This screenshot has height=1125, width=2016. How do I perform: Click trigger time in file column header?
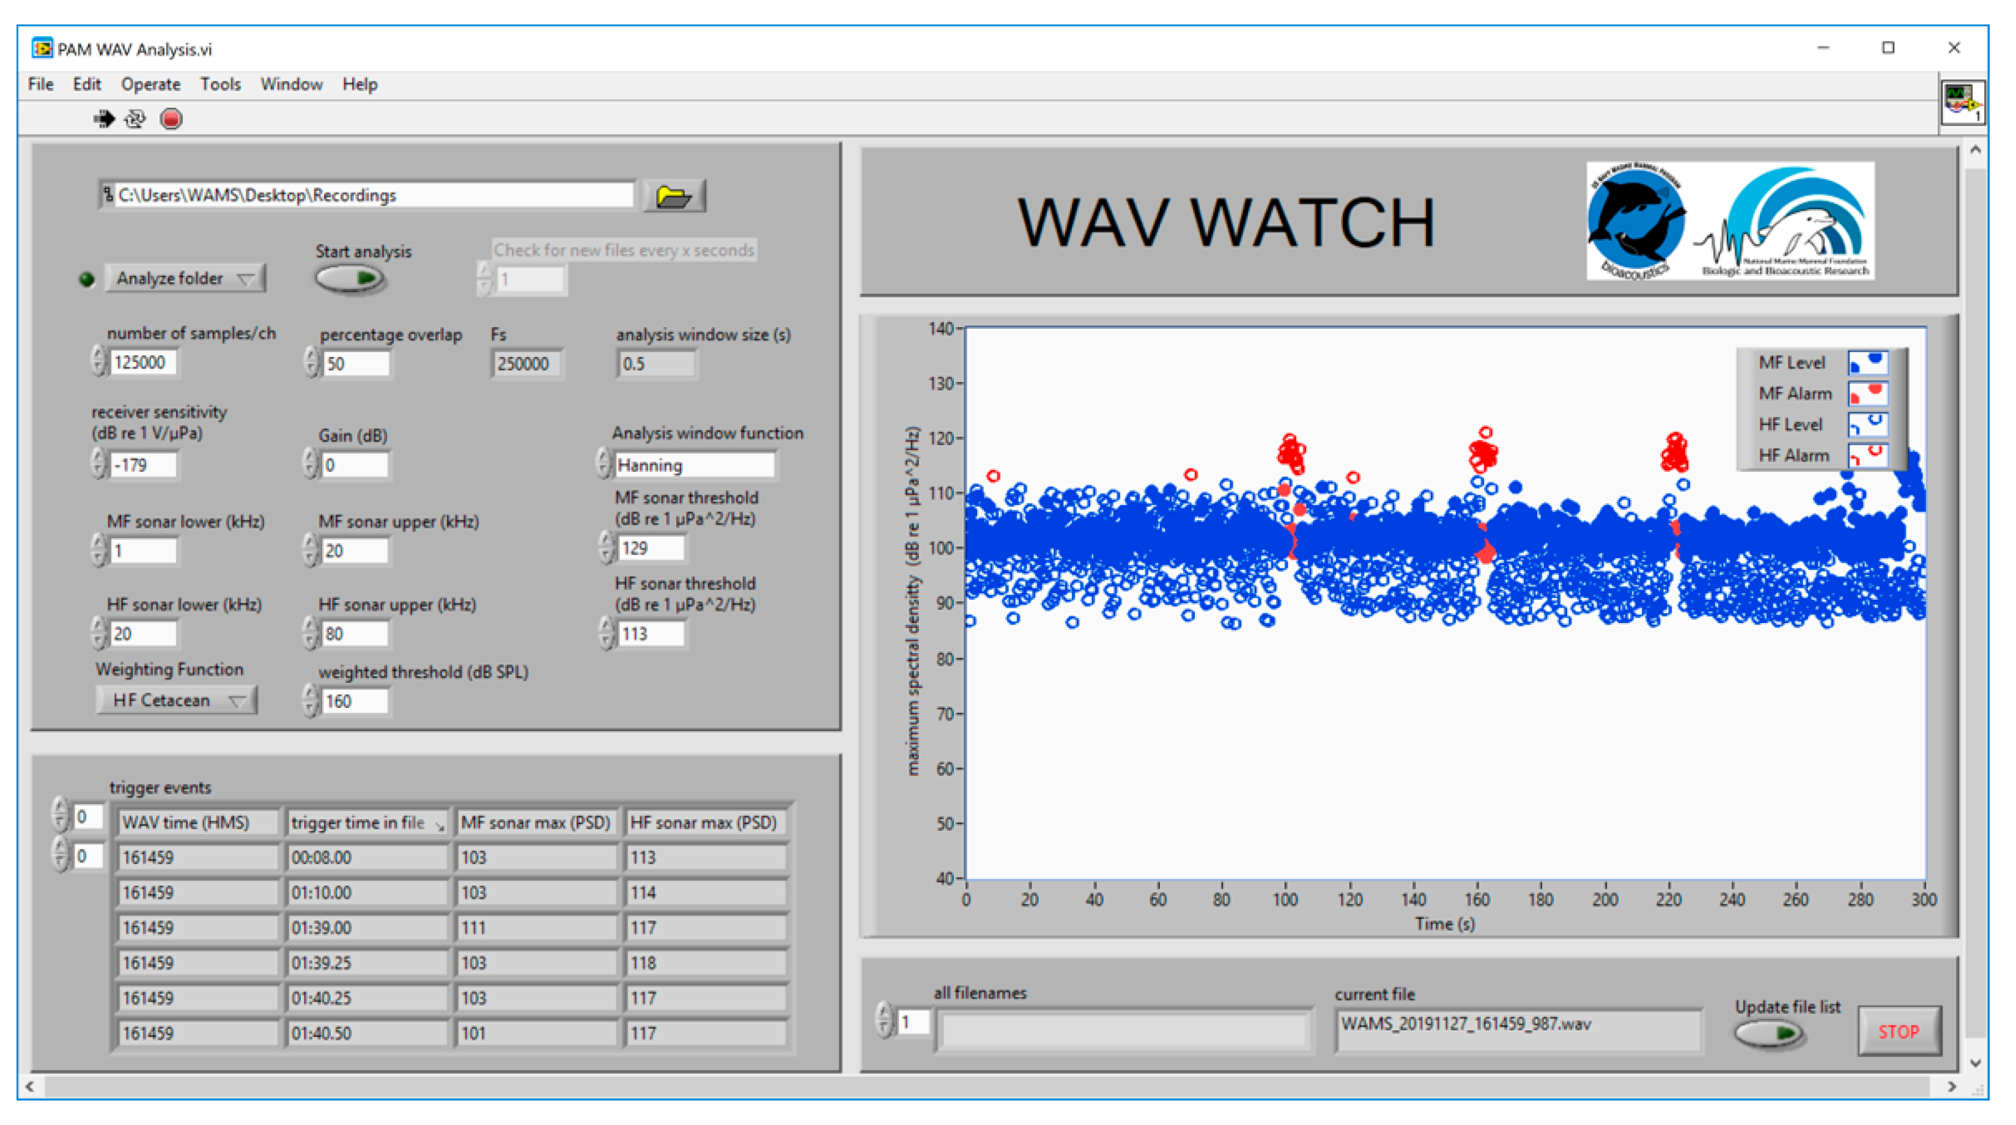point(366,822)
